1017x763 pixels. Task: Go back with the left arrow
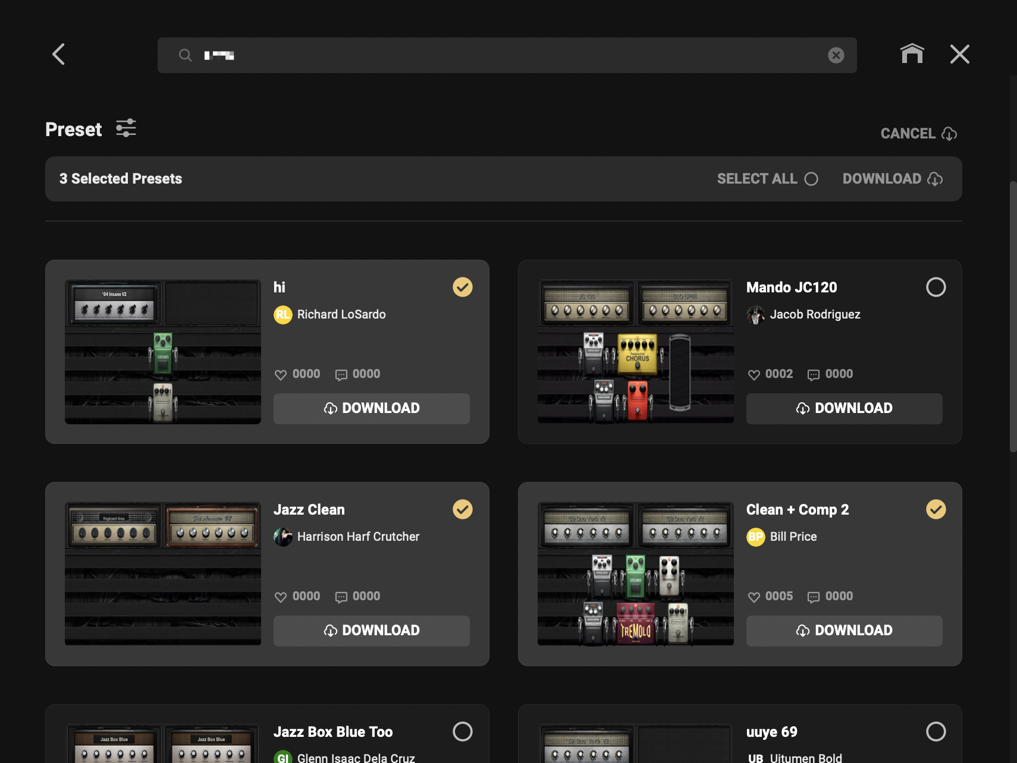(58, 54)
